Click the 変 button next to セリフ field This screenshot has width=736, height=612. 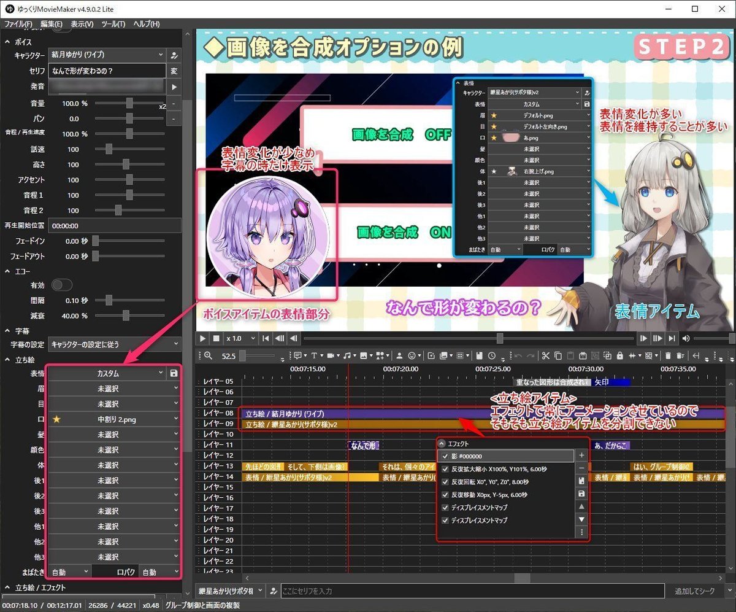[x=174, y=71]
